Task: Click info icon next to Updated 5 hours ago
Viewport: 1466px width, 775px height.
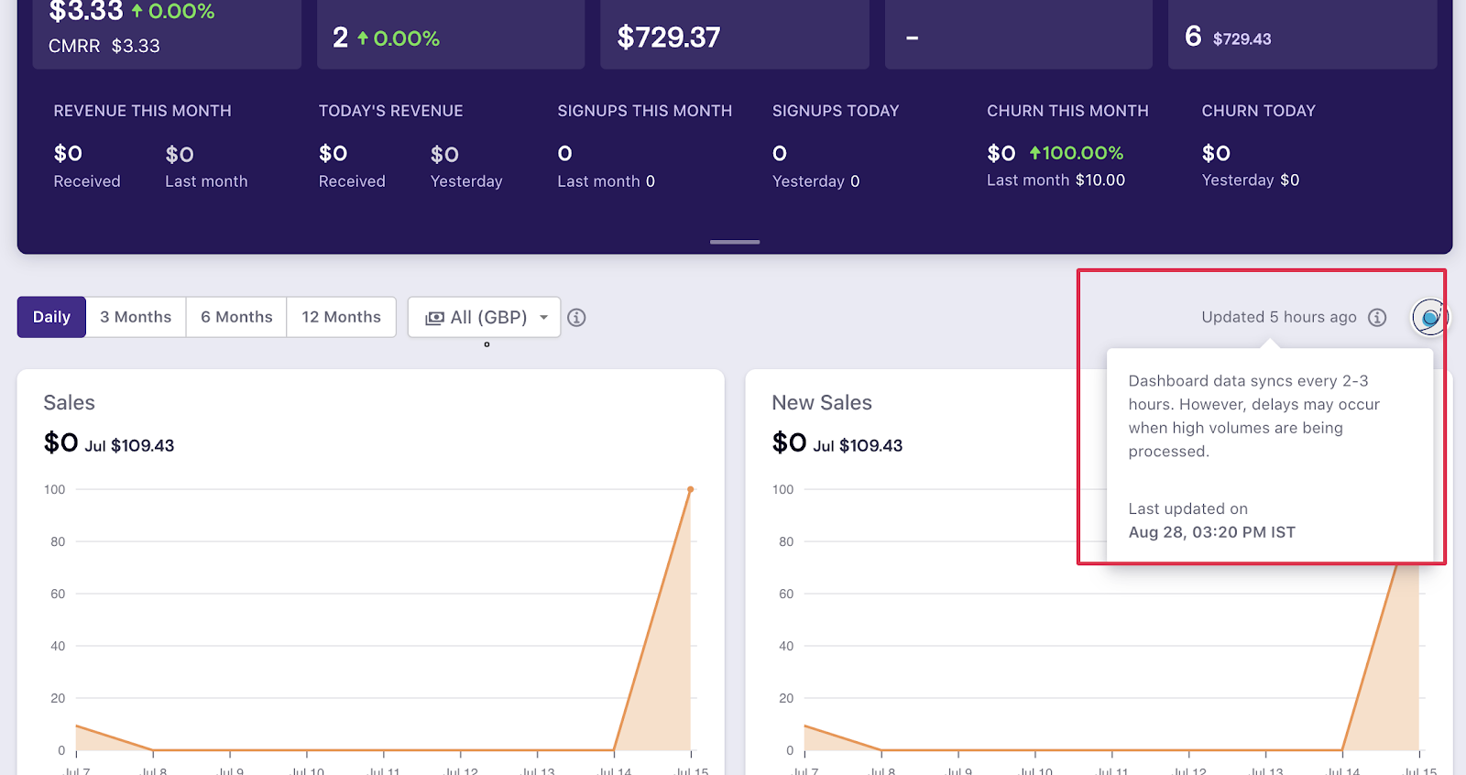Action: coord(1376,317)
